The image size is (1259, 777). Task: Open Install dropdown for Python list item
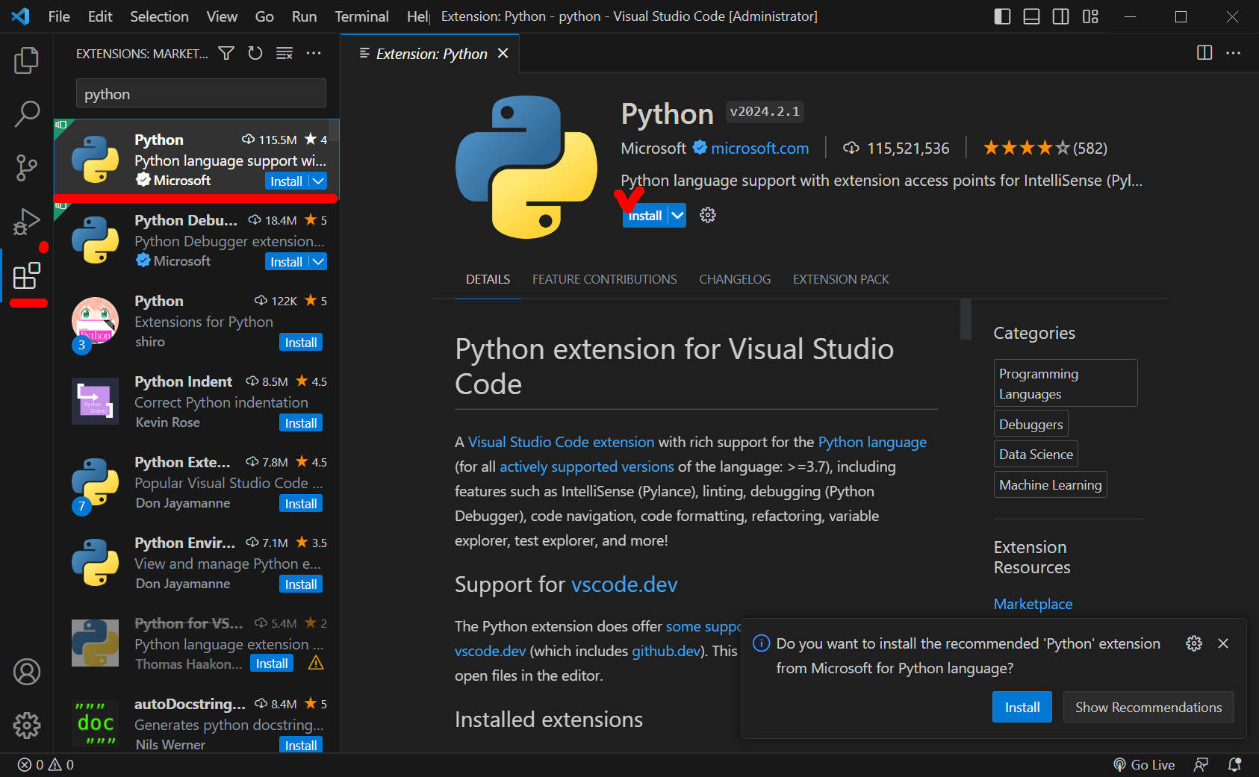(318, 181)
